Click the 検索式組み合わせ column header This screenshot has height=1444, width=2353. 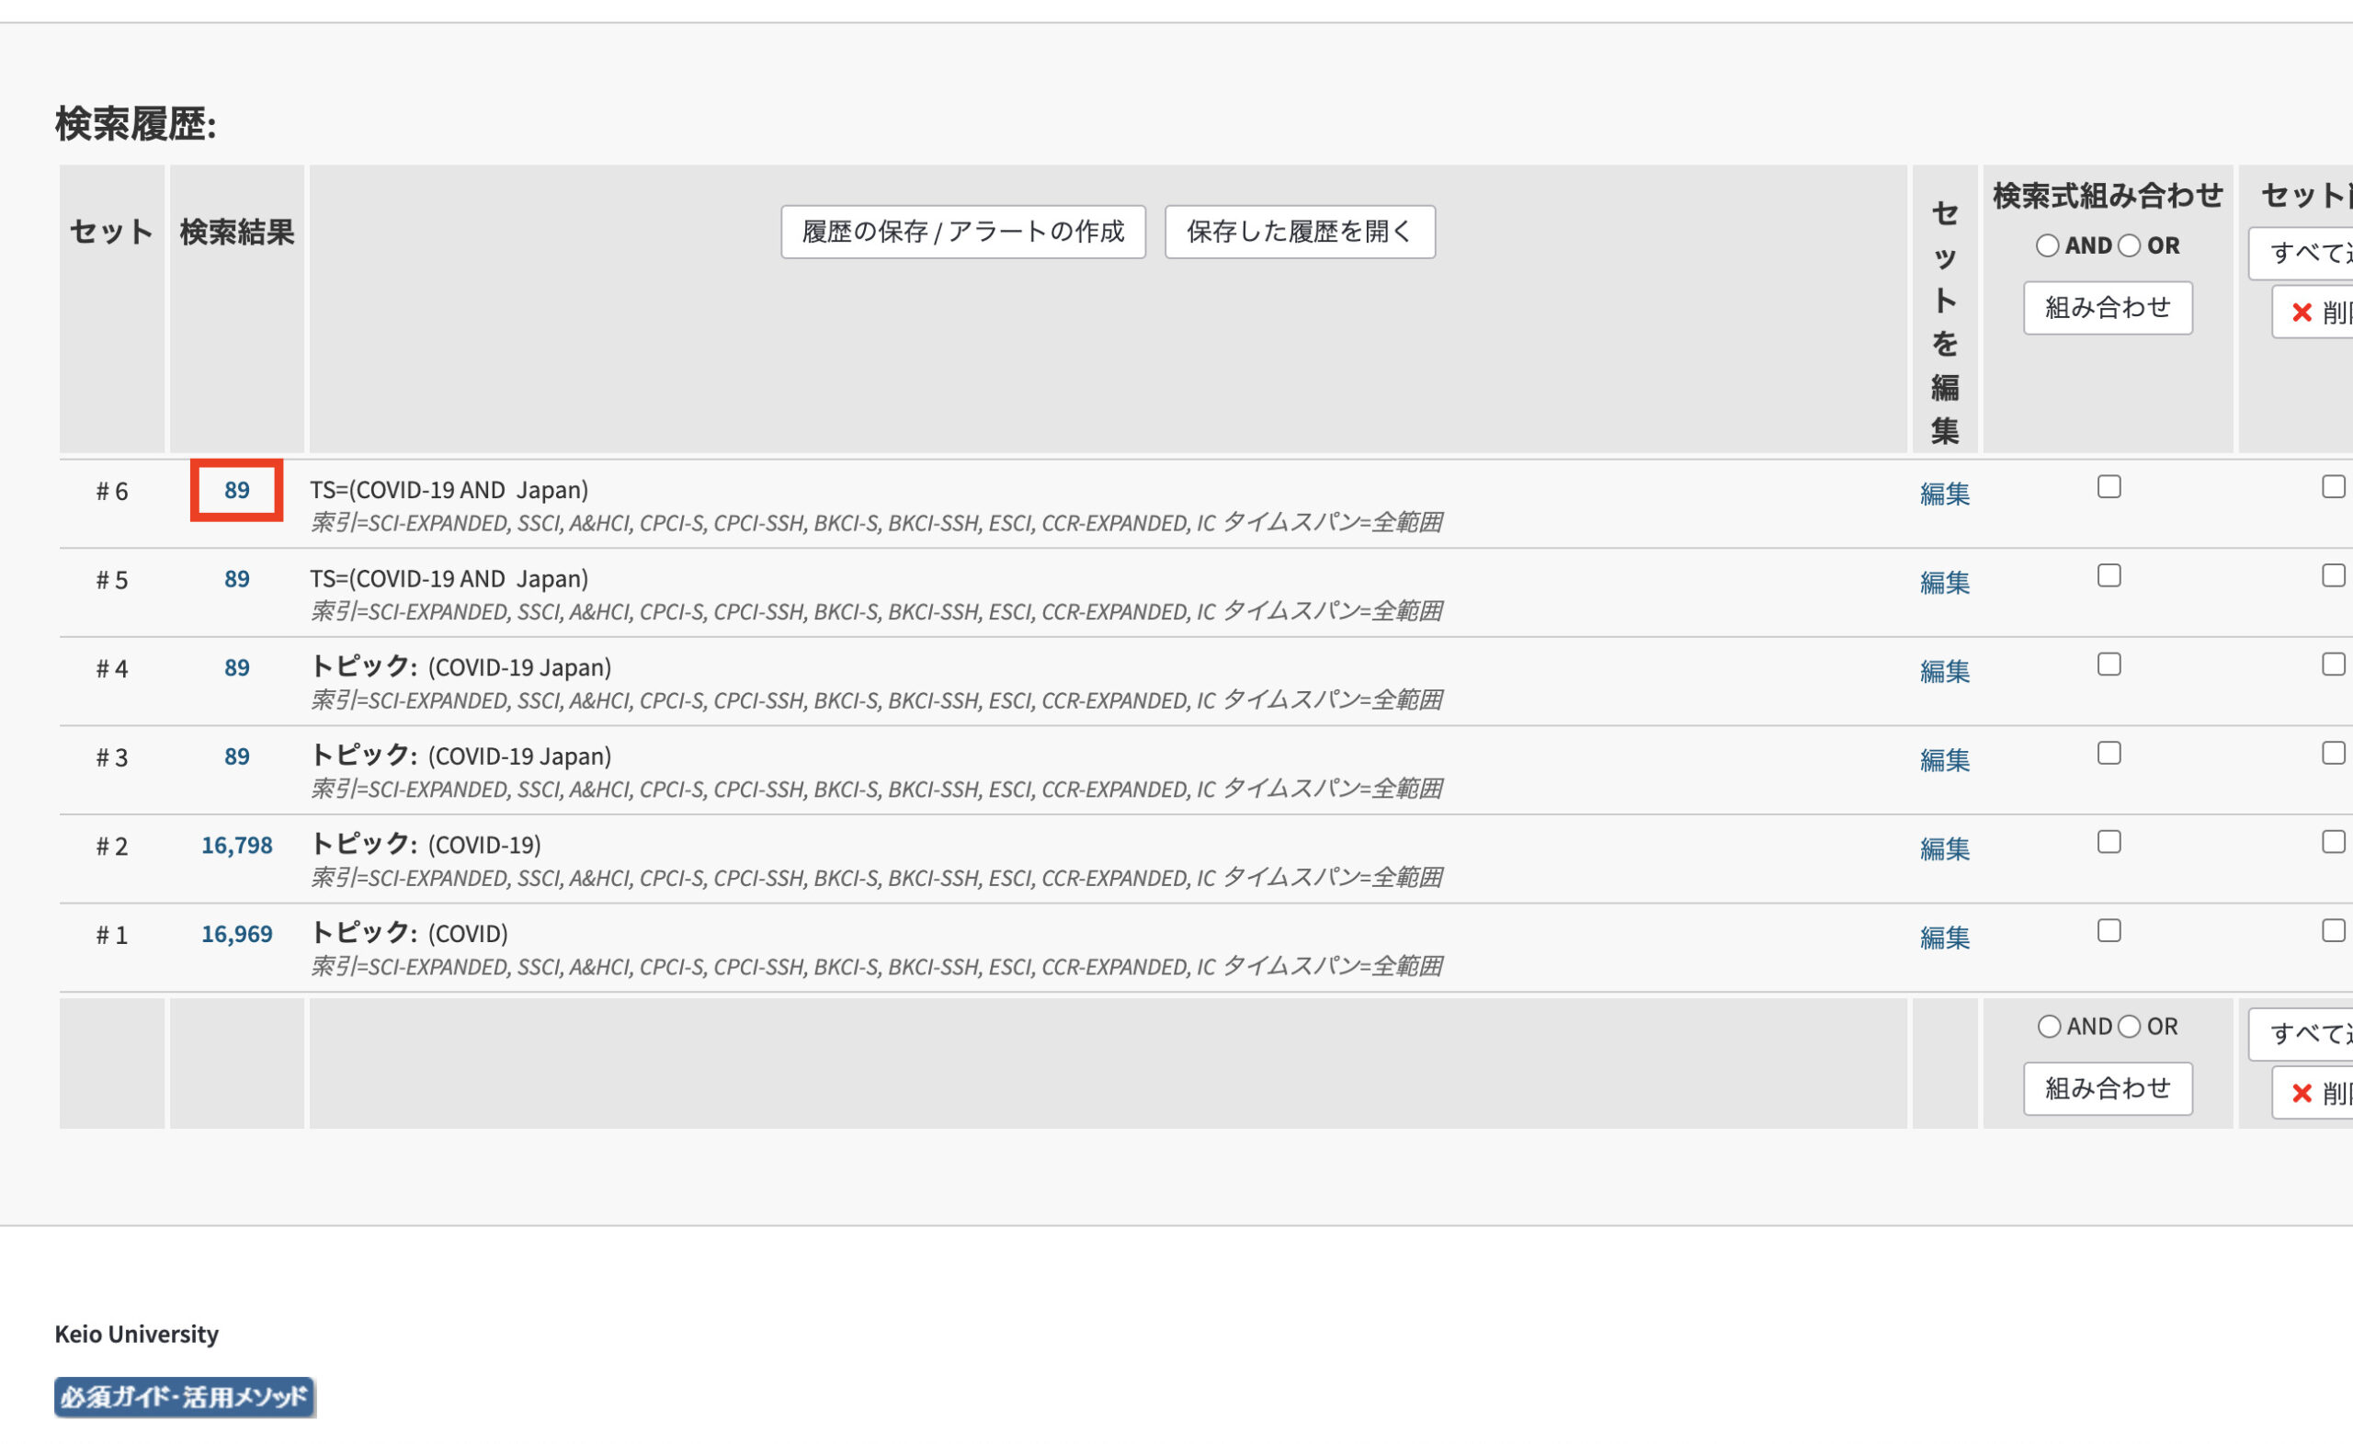2109,196
